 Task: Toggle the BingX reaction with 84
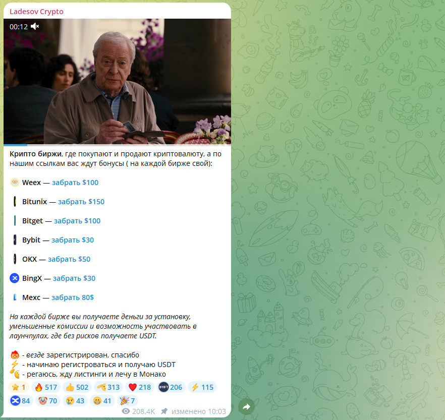coord(20,401)
